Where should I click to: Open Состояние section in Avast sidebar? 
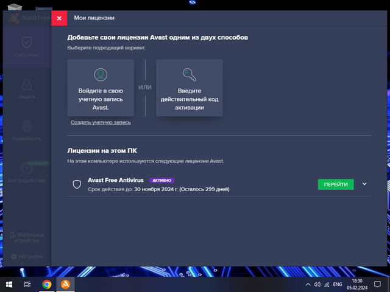27,47
